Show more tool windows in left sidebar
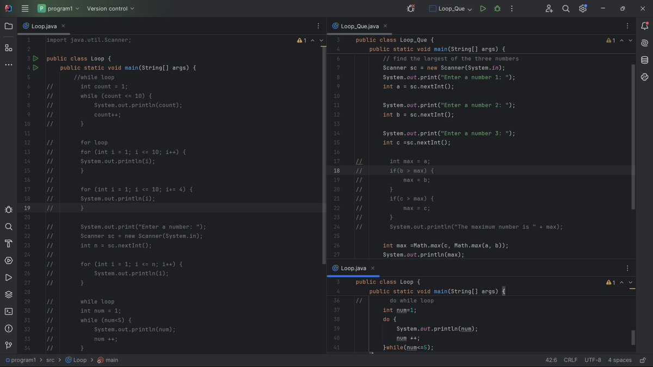Screen dimensions: 653x367 coord(8,65)
